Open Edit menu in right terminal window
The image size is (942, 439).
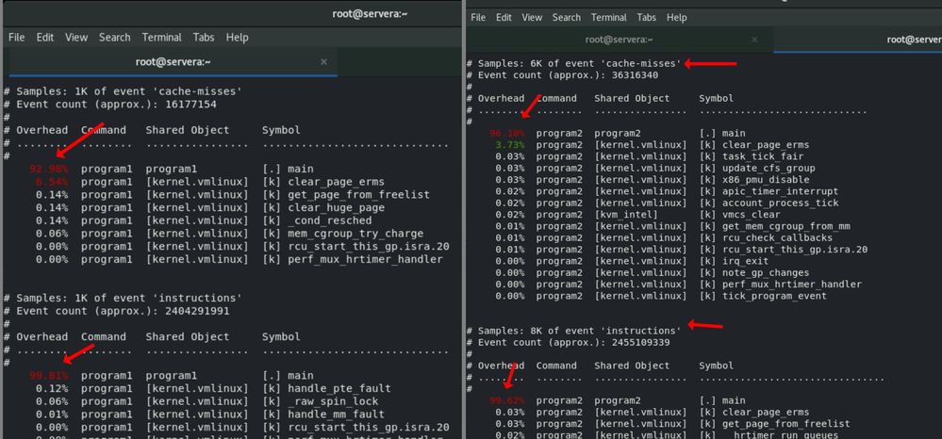coord(504,17)
